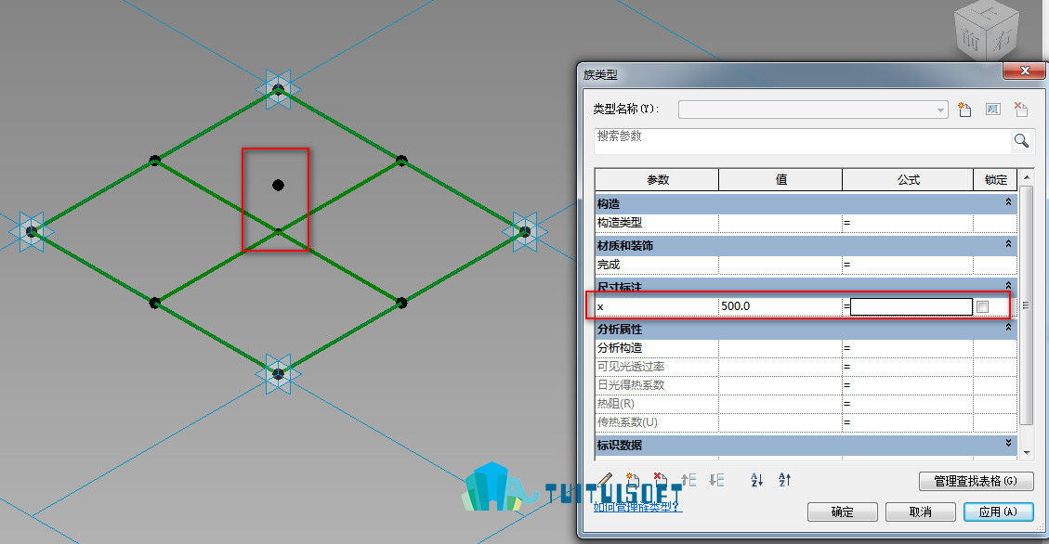Click the search magnifier icon

click(1021, 140)
